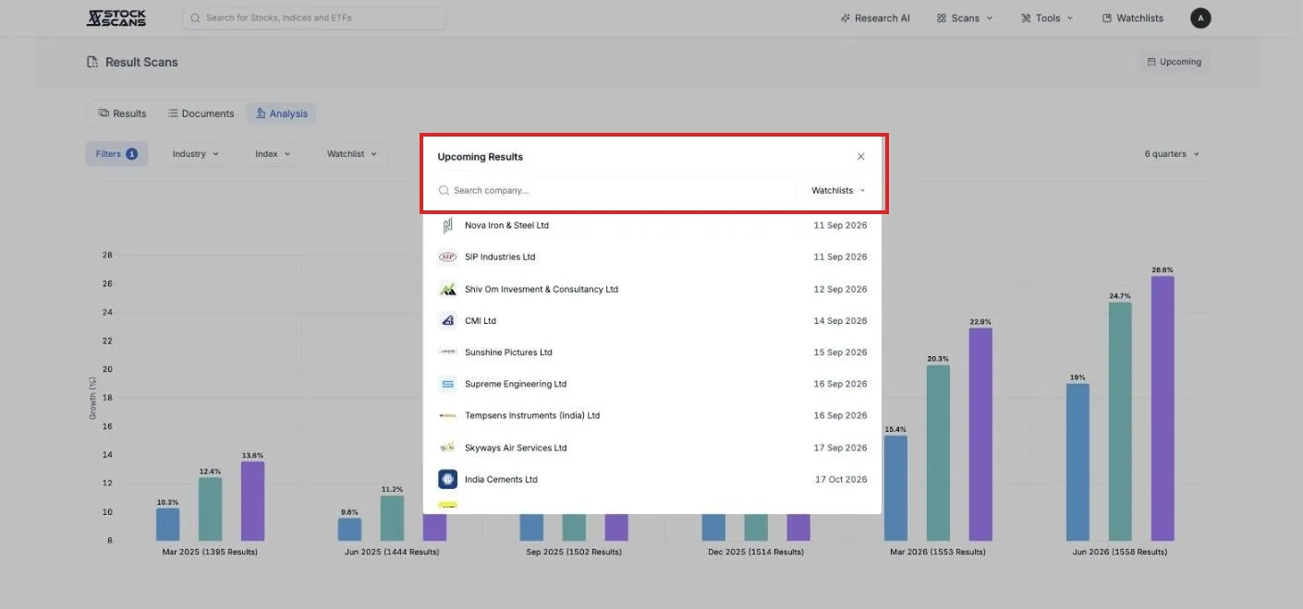Expand the Industry dropdown
Image resolution: width=1303 pixels, height=609 pixels.
pos(195,154)
